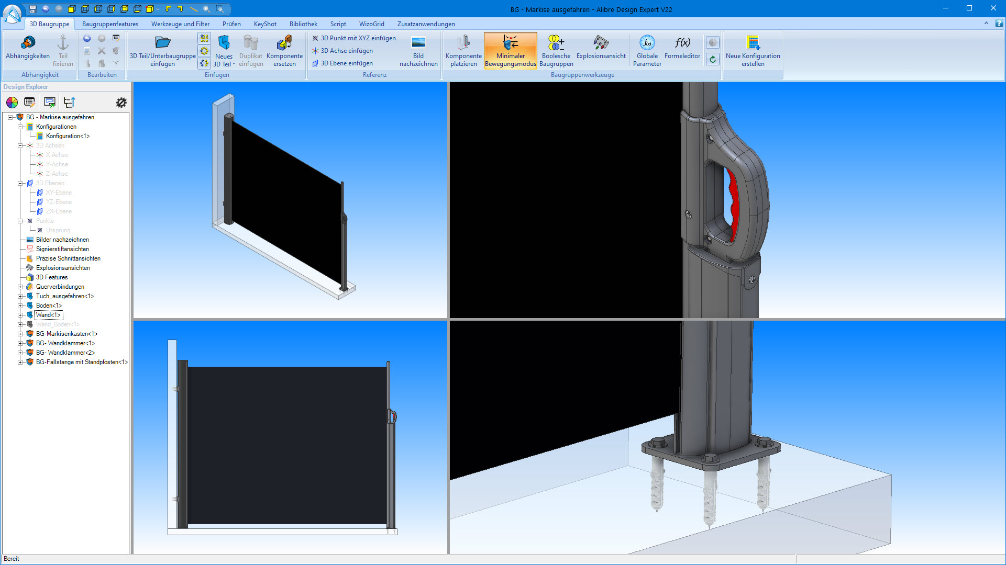The image size is (1006, 565).
Task: Open the Explosionsansicht tool
Action: coord(601,50)
